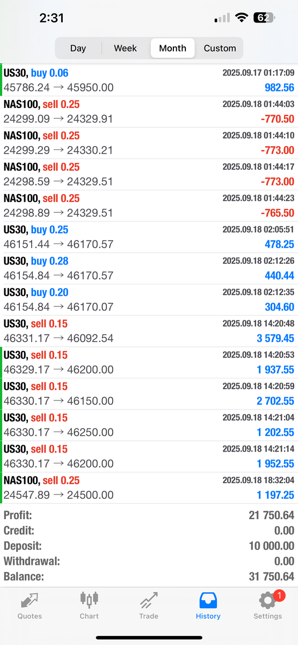This screenshot has width=298, height=645.
Task: Tap the Wi-Fi icon in status bar
Action: click(242, 18)
